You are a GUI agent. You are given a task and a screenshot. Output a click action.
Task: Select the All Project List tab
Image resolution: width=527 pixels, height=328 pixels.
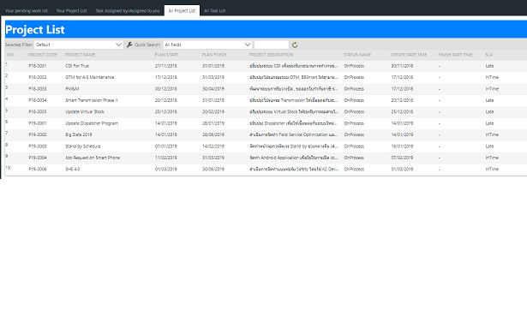182,11
